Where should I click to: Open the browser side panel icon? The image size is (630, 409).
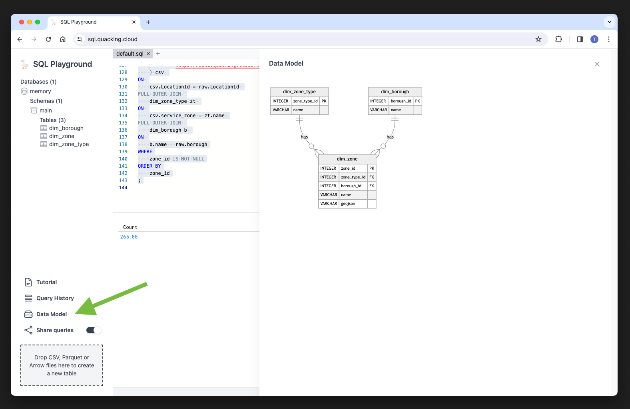pyautogui.click(x=580, y=39)
